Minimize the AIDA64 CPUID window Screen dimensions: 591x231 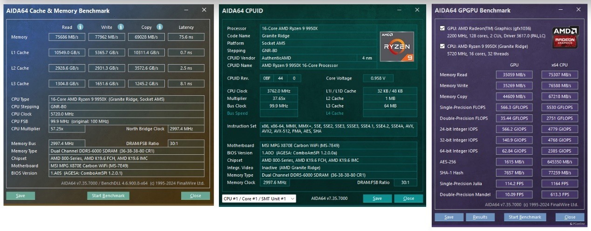(399, 10)
